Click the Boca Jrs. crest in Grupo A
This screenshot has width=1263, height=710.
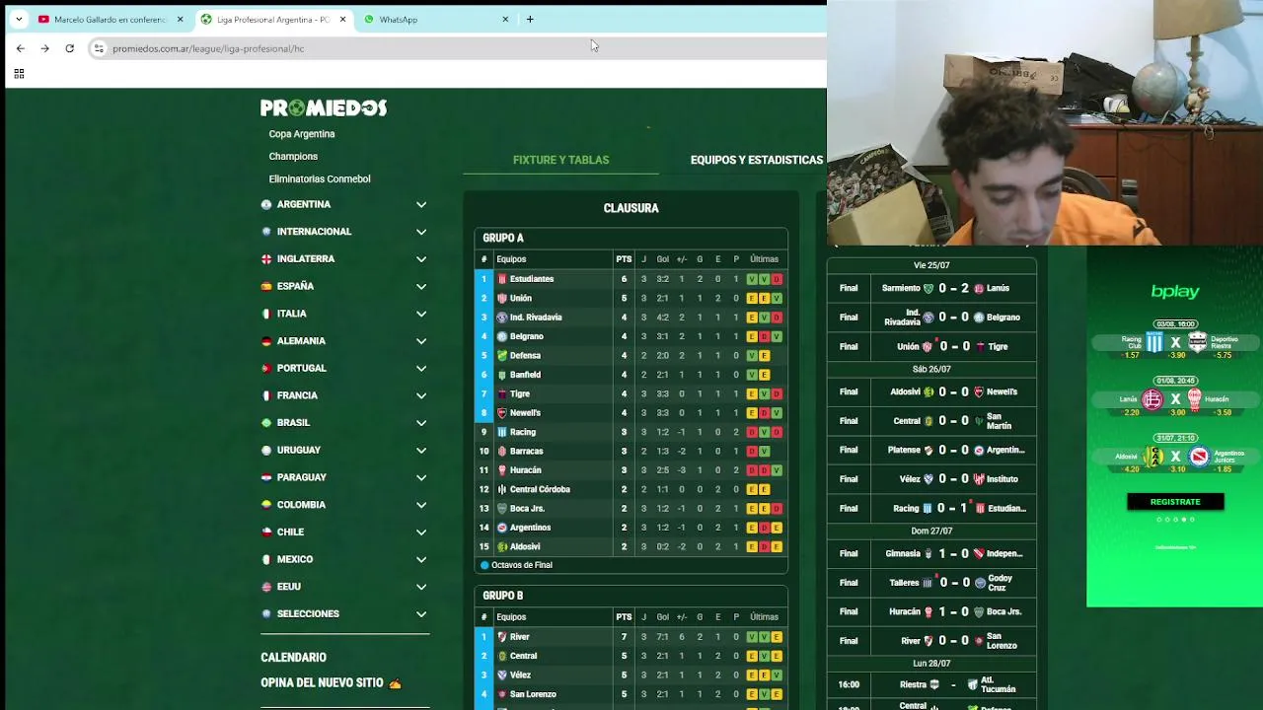pyautogui.click(x=501, y=509)
